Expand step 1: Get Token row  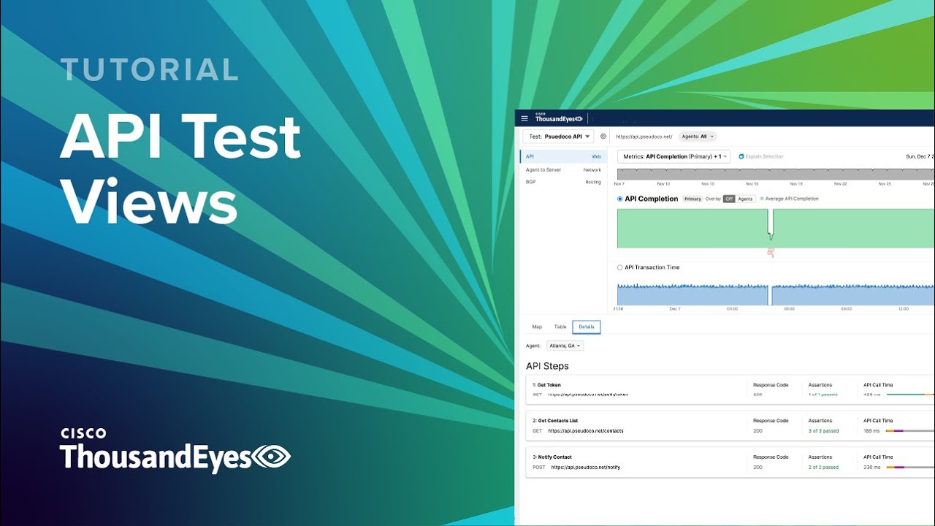(x=730, y=388)
